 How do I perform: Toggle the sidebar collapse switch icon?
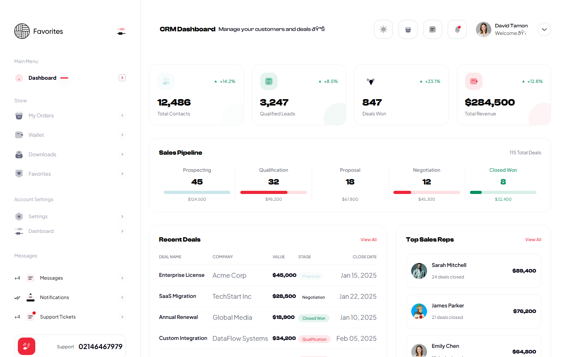[x=121, y=31]
